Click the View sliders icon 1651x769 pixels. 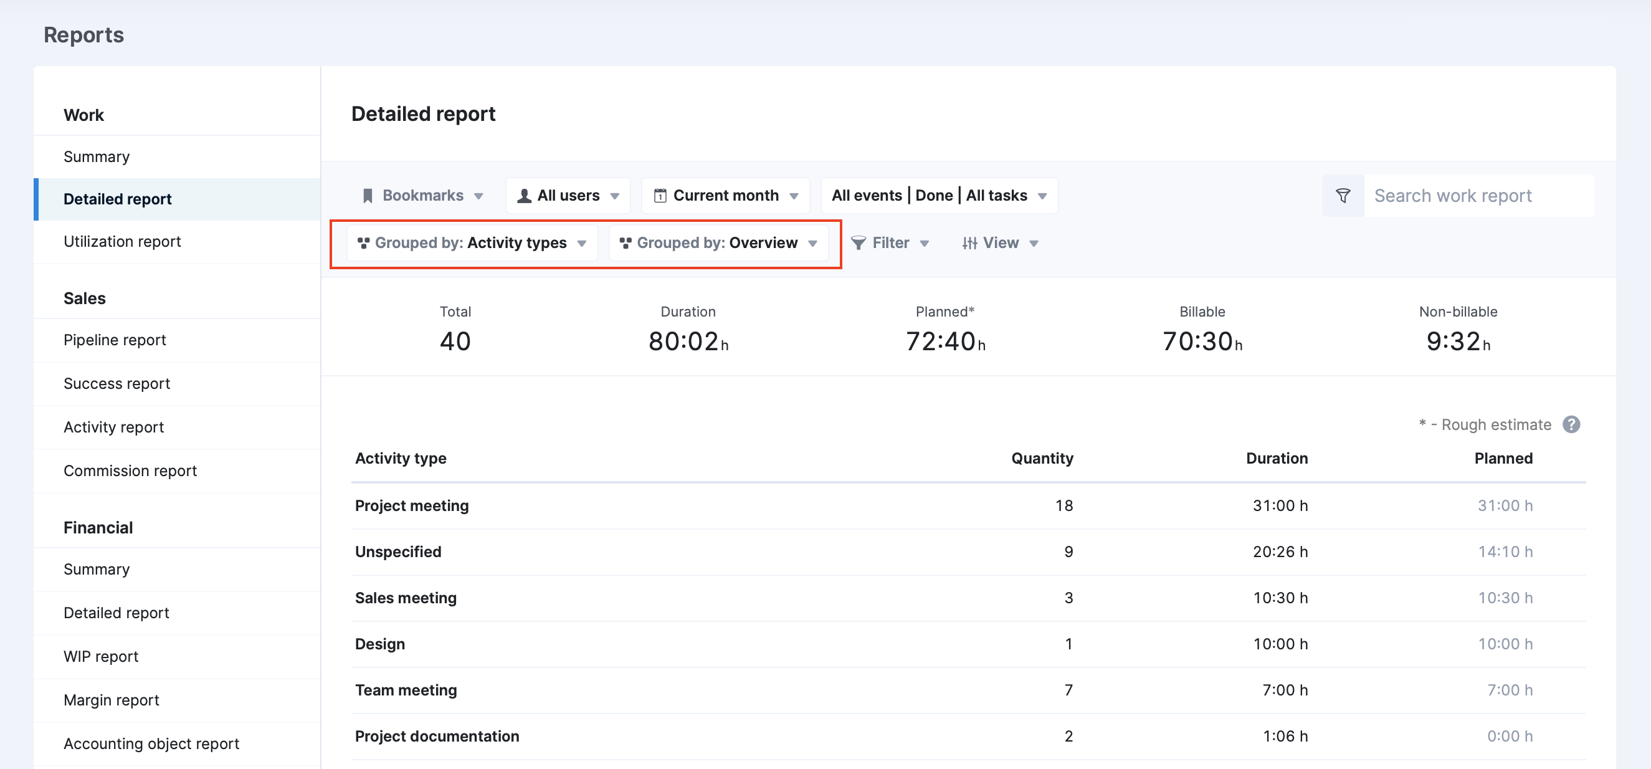coord(969,243)
